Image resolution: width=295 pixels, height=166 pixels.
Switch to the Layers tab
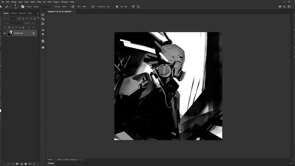pyautogui.click(x=6, y=13)
